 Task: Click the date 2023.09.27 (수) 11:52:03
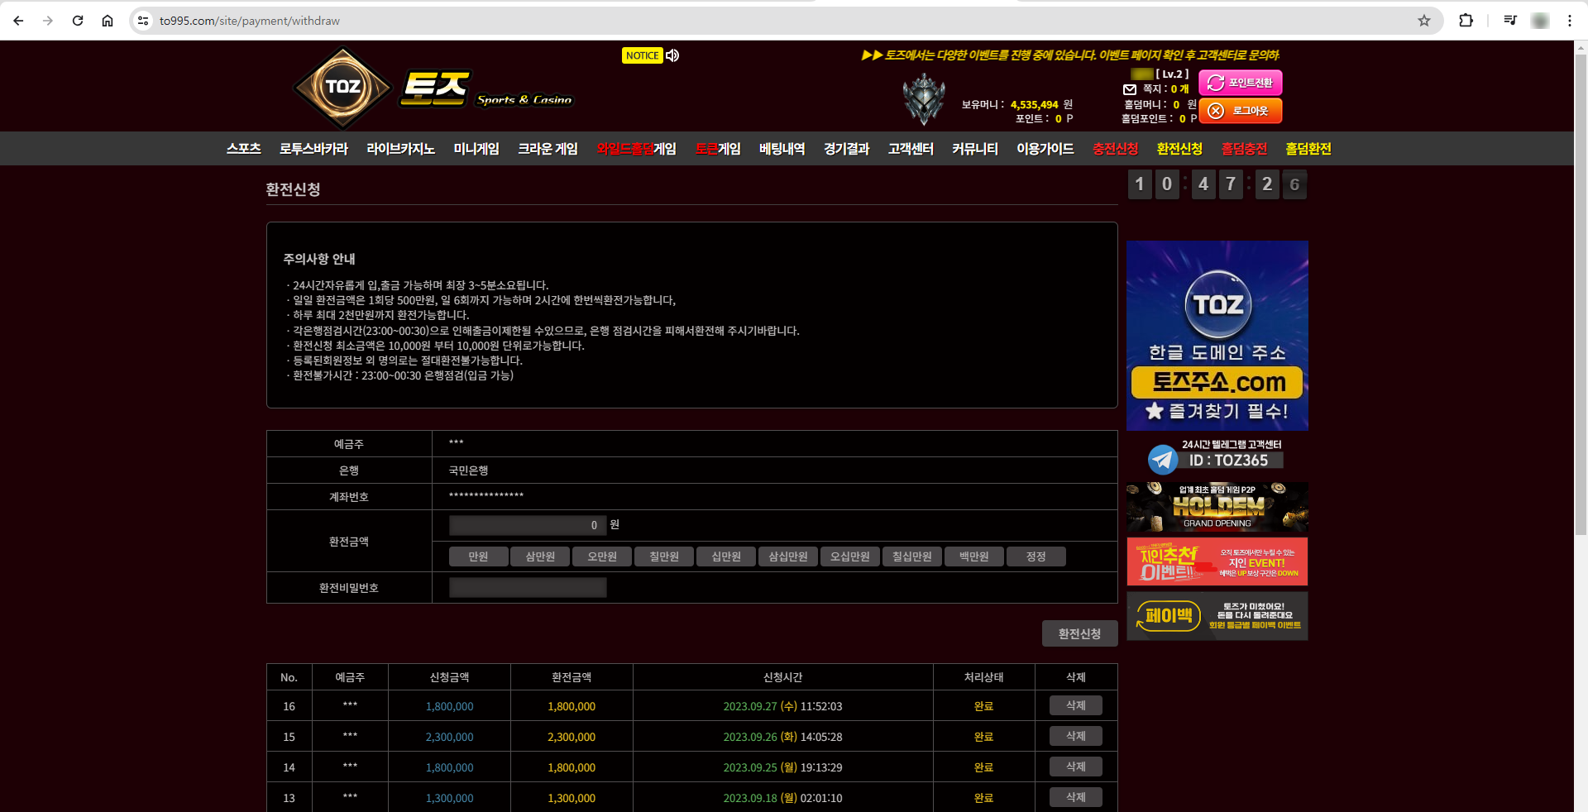pos(782,706)
